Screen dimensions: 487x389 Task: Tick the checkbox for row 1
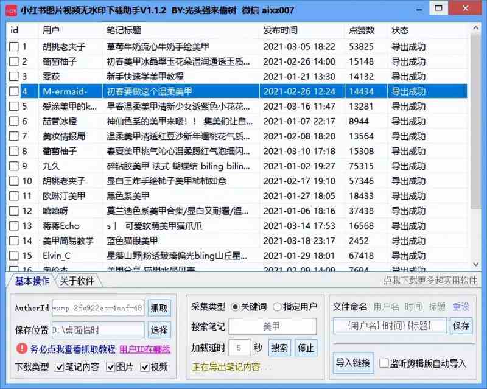point(14,47)
